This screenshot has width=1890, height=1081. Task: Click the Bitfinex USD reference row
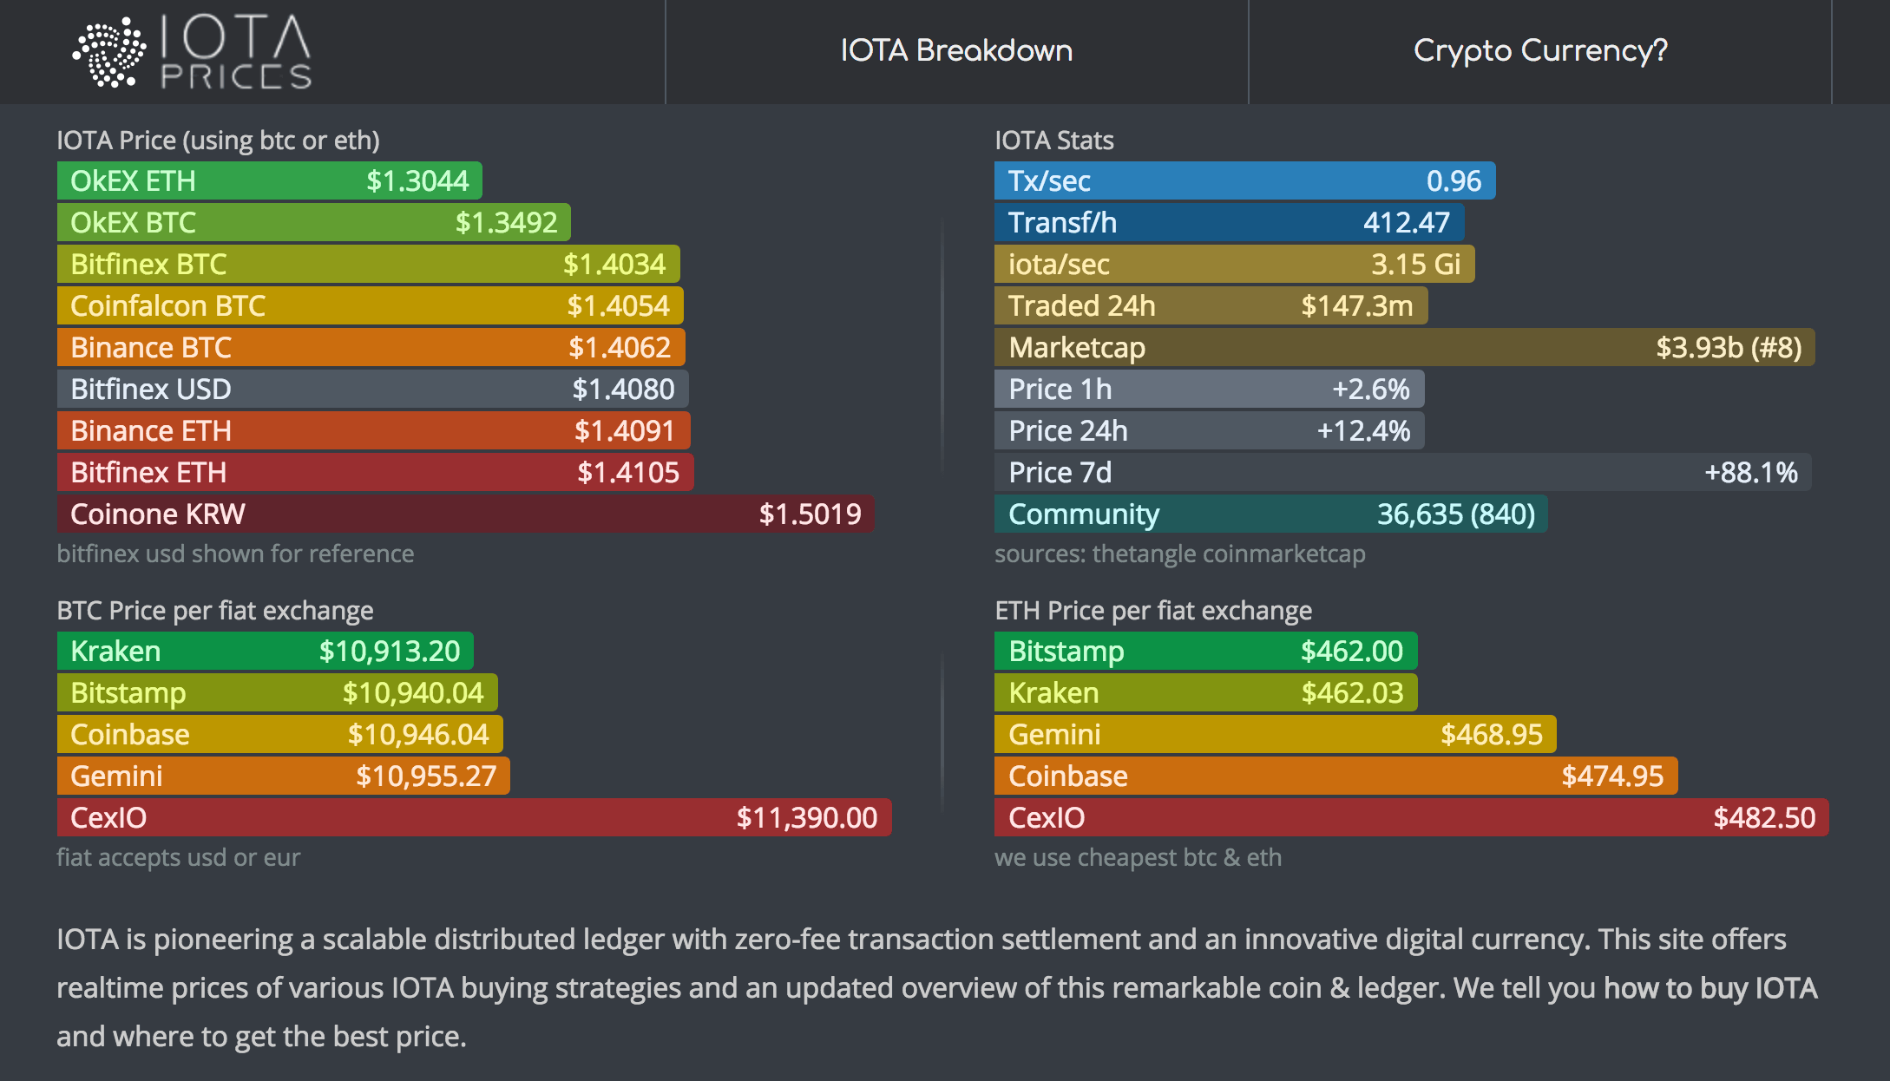(372, 389)
